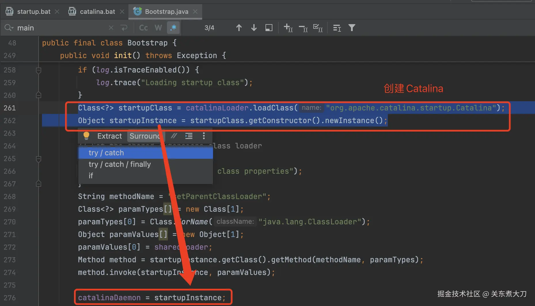This screenshot has width=535, height=306.
Task: Click 'loadClass' call on line 261
Action: 273,108
